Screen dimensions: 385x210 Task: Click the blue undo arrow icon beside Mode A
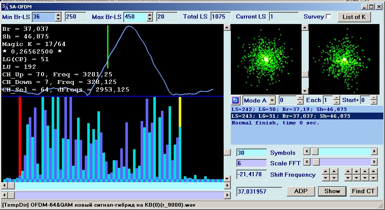pyautogui.click(x=235, y=100)
